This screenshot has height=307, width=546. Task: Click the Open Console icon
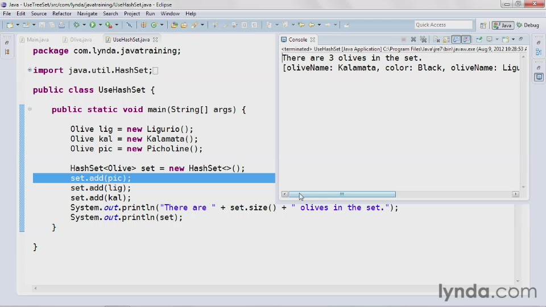(x=506, y=39)
